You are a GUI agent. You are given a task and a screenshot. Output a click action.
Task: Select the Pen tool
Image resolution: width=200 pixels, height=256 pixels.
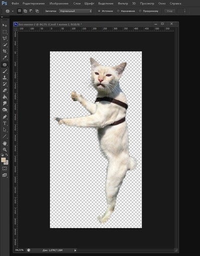pyautogui.click(x=4, y=117)
